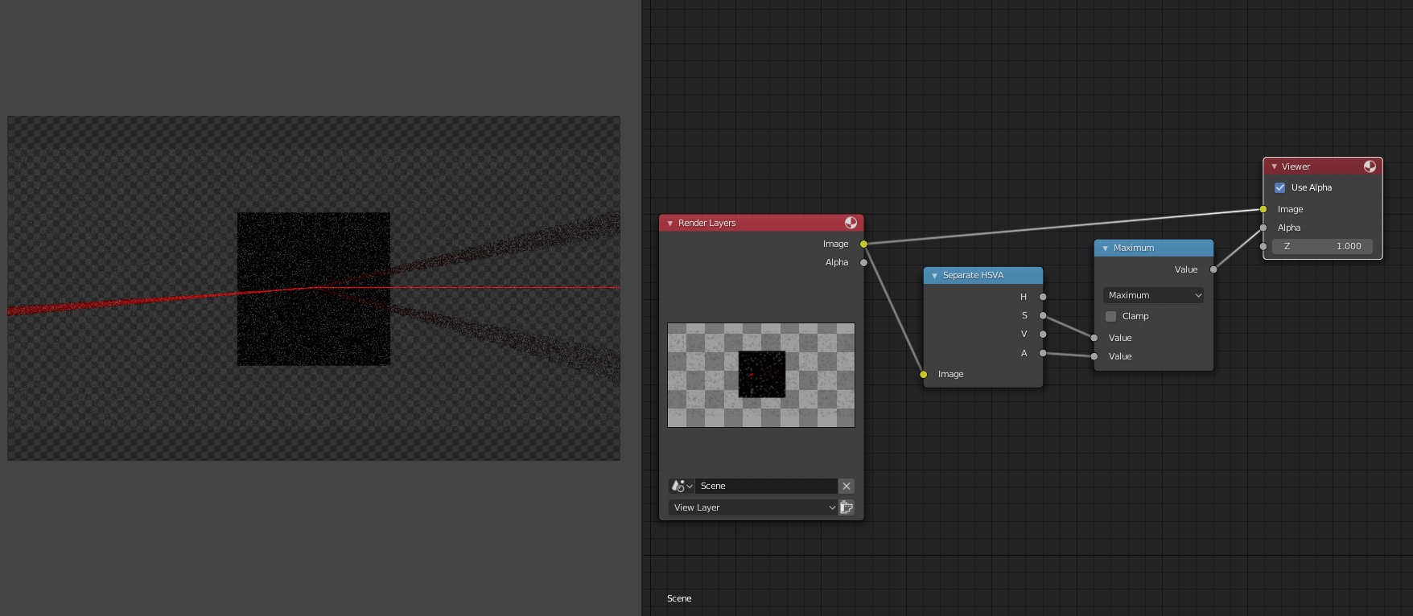Image resolution: width=1413 pixels, height=616 pixels.
Task: Disable the Use Alpha checkbox in Viewer
Action: [x=1280, y=187]
